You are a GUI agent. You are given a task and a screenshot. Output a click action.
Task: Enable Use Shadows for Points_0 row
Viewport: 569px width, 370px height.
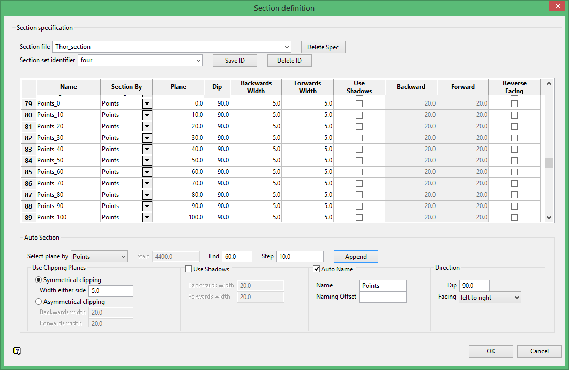click(359, 103)
